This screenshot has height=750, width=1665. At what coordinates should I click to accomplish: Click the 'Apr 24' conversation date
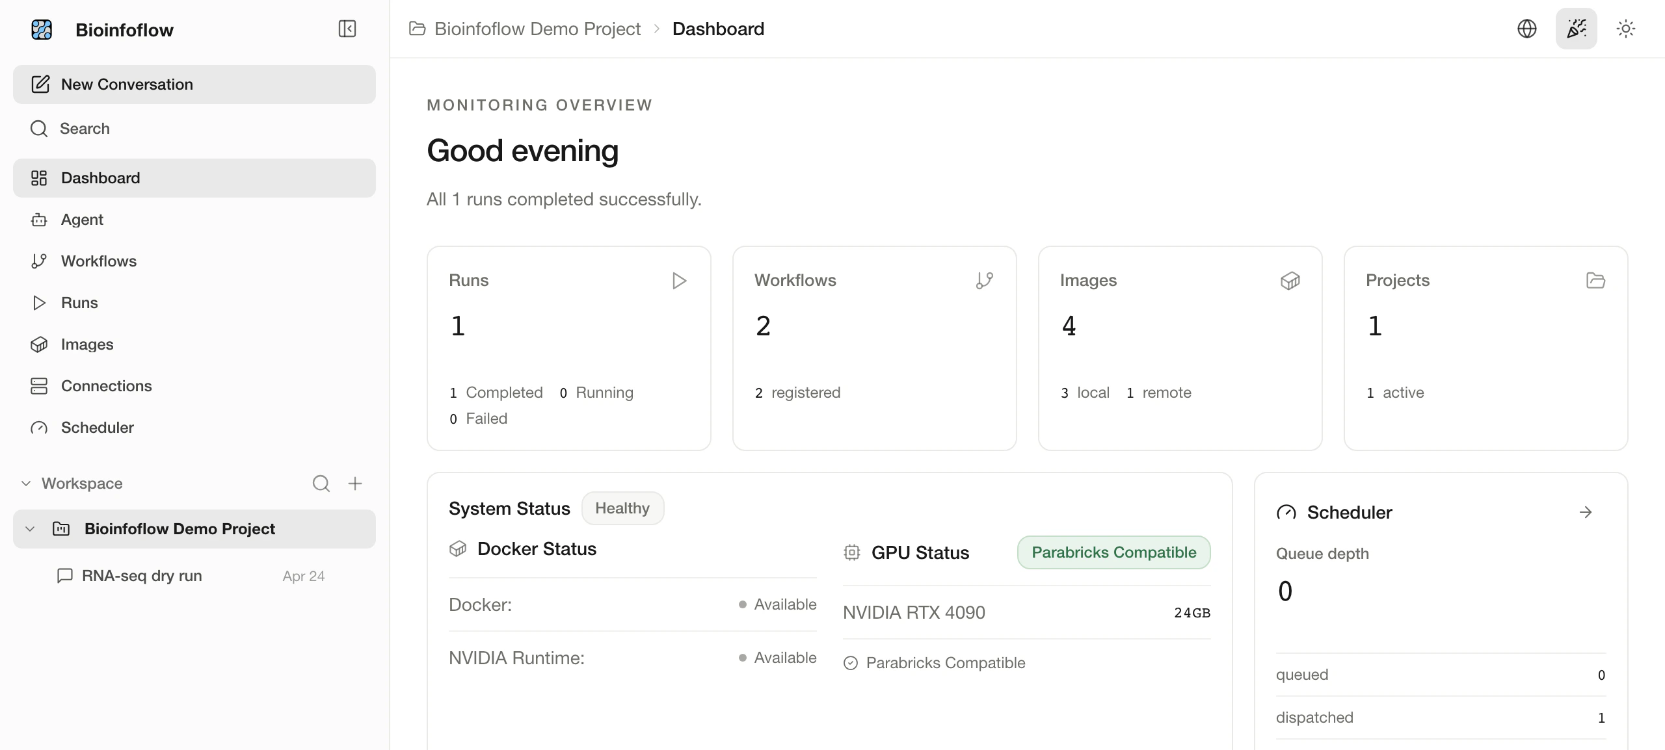pyautogui.click(x=304, y=576)
